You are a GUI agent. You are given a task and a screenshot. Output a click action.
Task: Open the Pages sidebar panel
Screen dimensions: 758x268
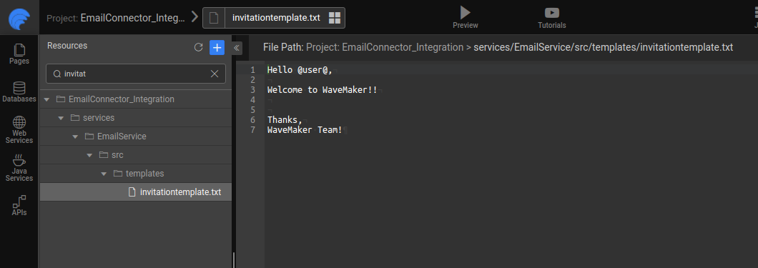[19, 54]
